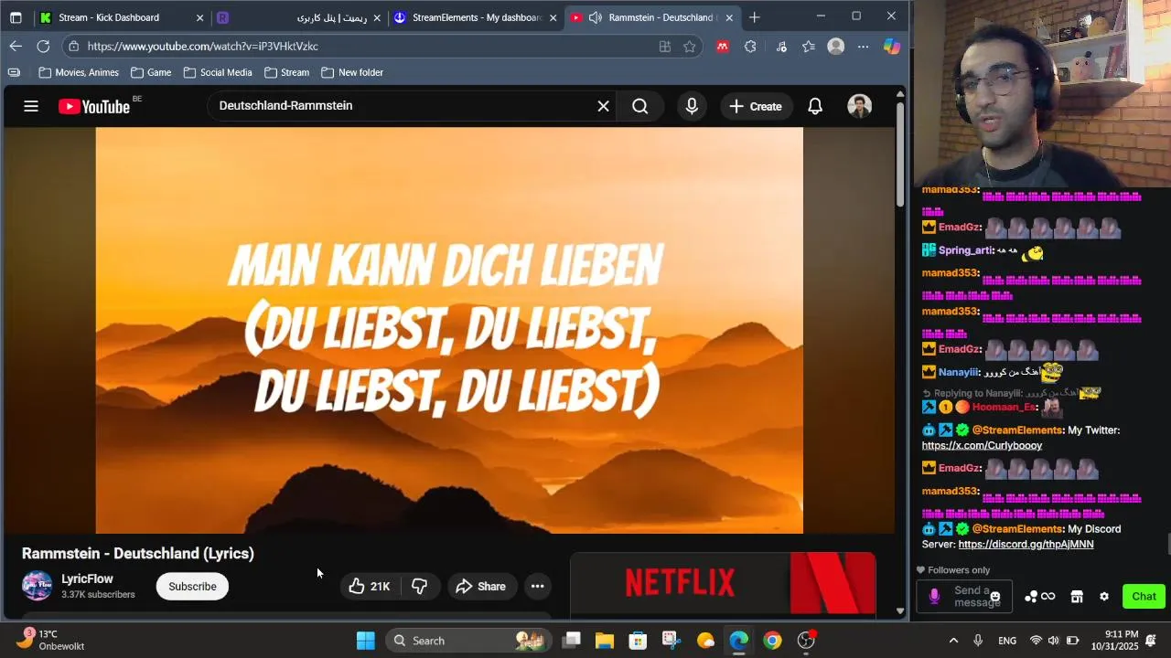Viewport: 1171px width, 658px height.
Task: Switch to the Stream - Kick Dashboard tab
Action: tap(122, 17)
